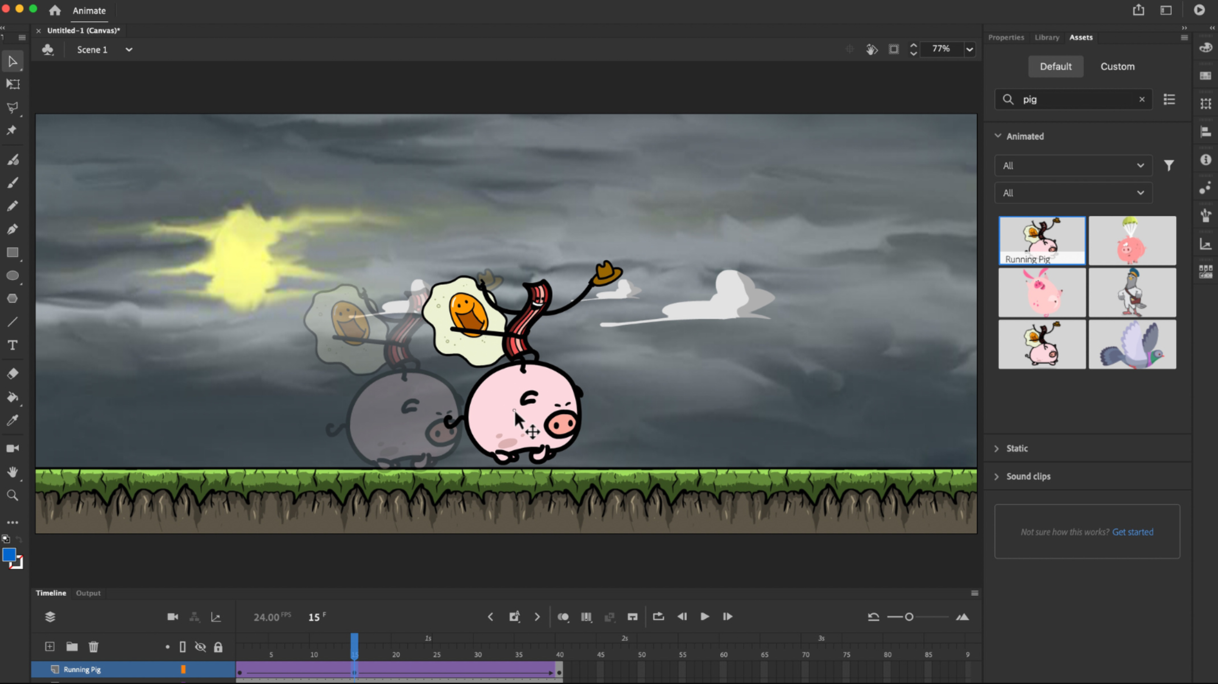Switch to the Library tab

pos(1047,37)
